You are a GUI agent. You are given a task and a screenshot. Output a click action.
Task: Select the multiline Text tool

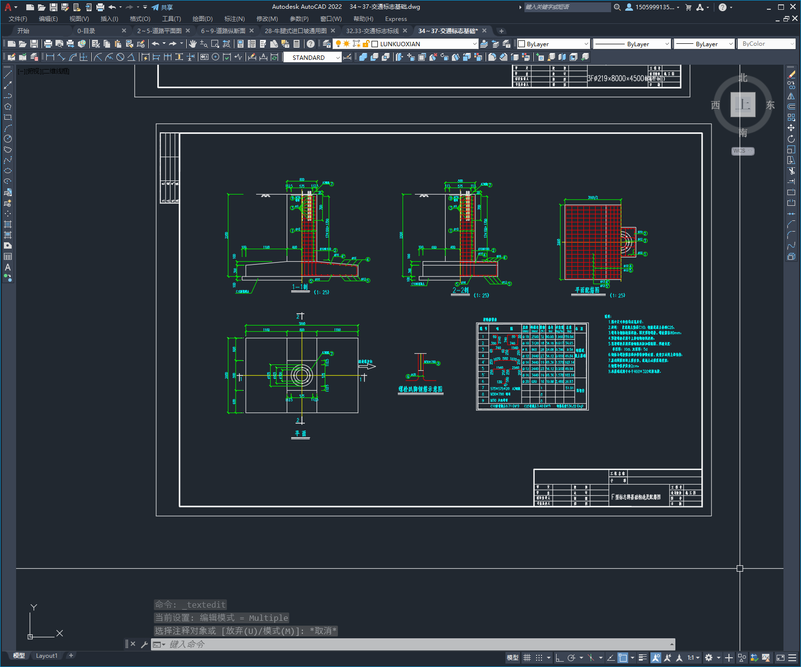[x=8, y=267]
